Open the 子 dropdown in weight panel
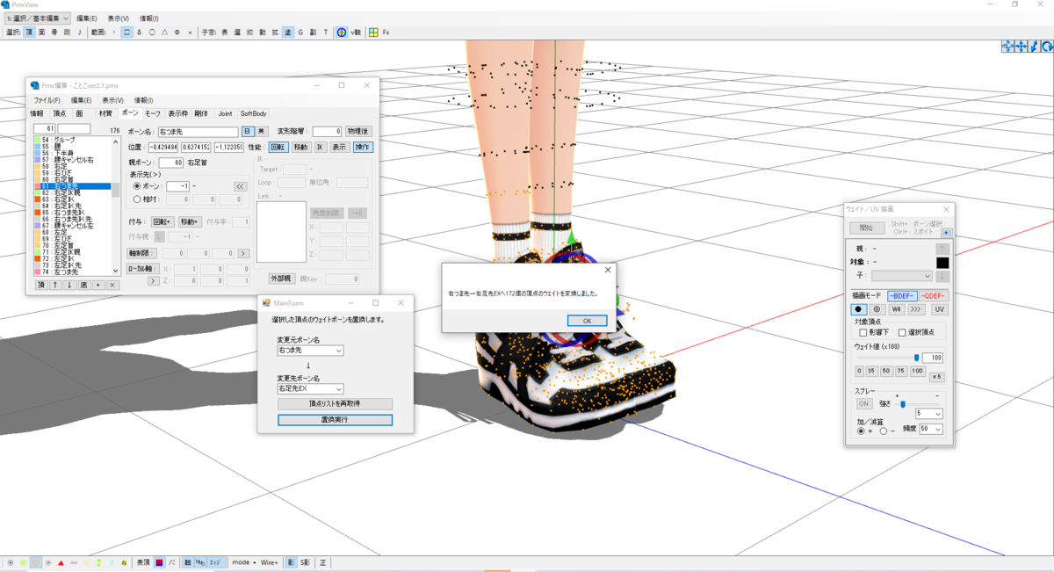The width and height of the screenshot is (1054, 572). 902,276
